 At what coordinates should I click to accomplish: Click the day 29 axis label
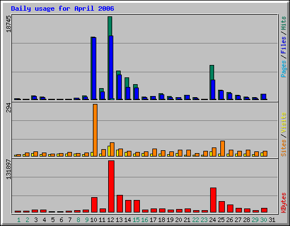coord(255,220)
